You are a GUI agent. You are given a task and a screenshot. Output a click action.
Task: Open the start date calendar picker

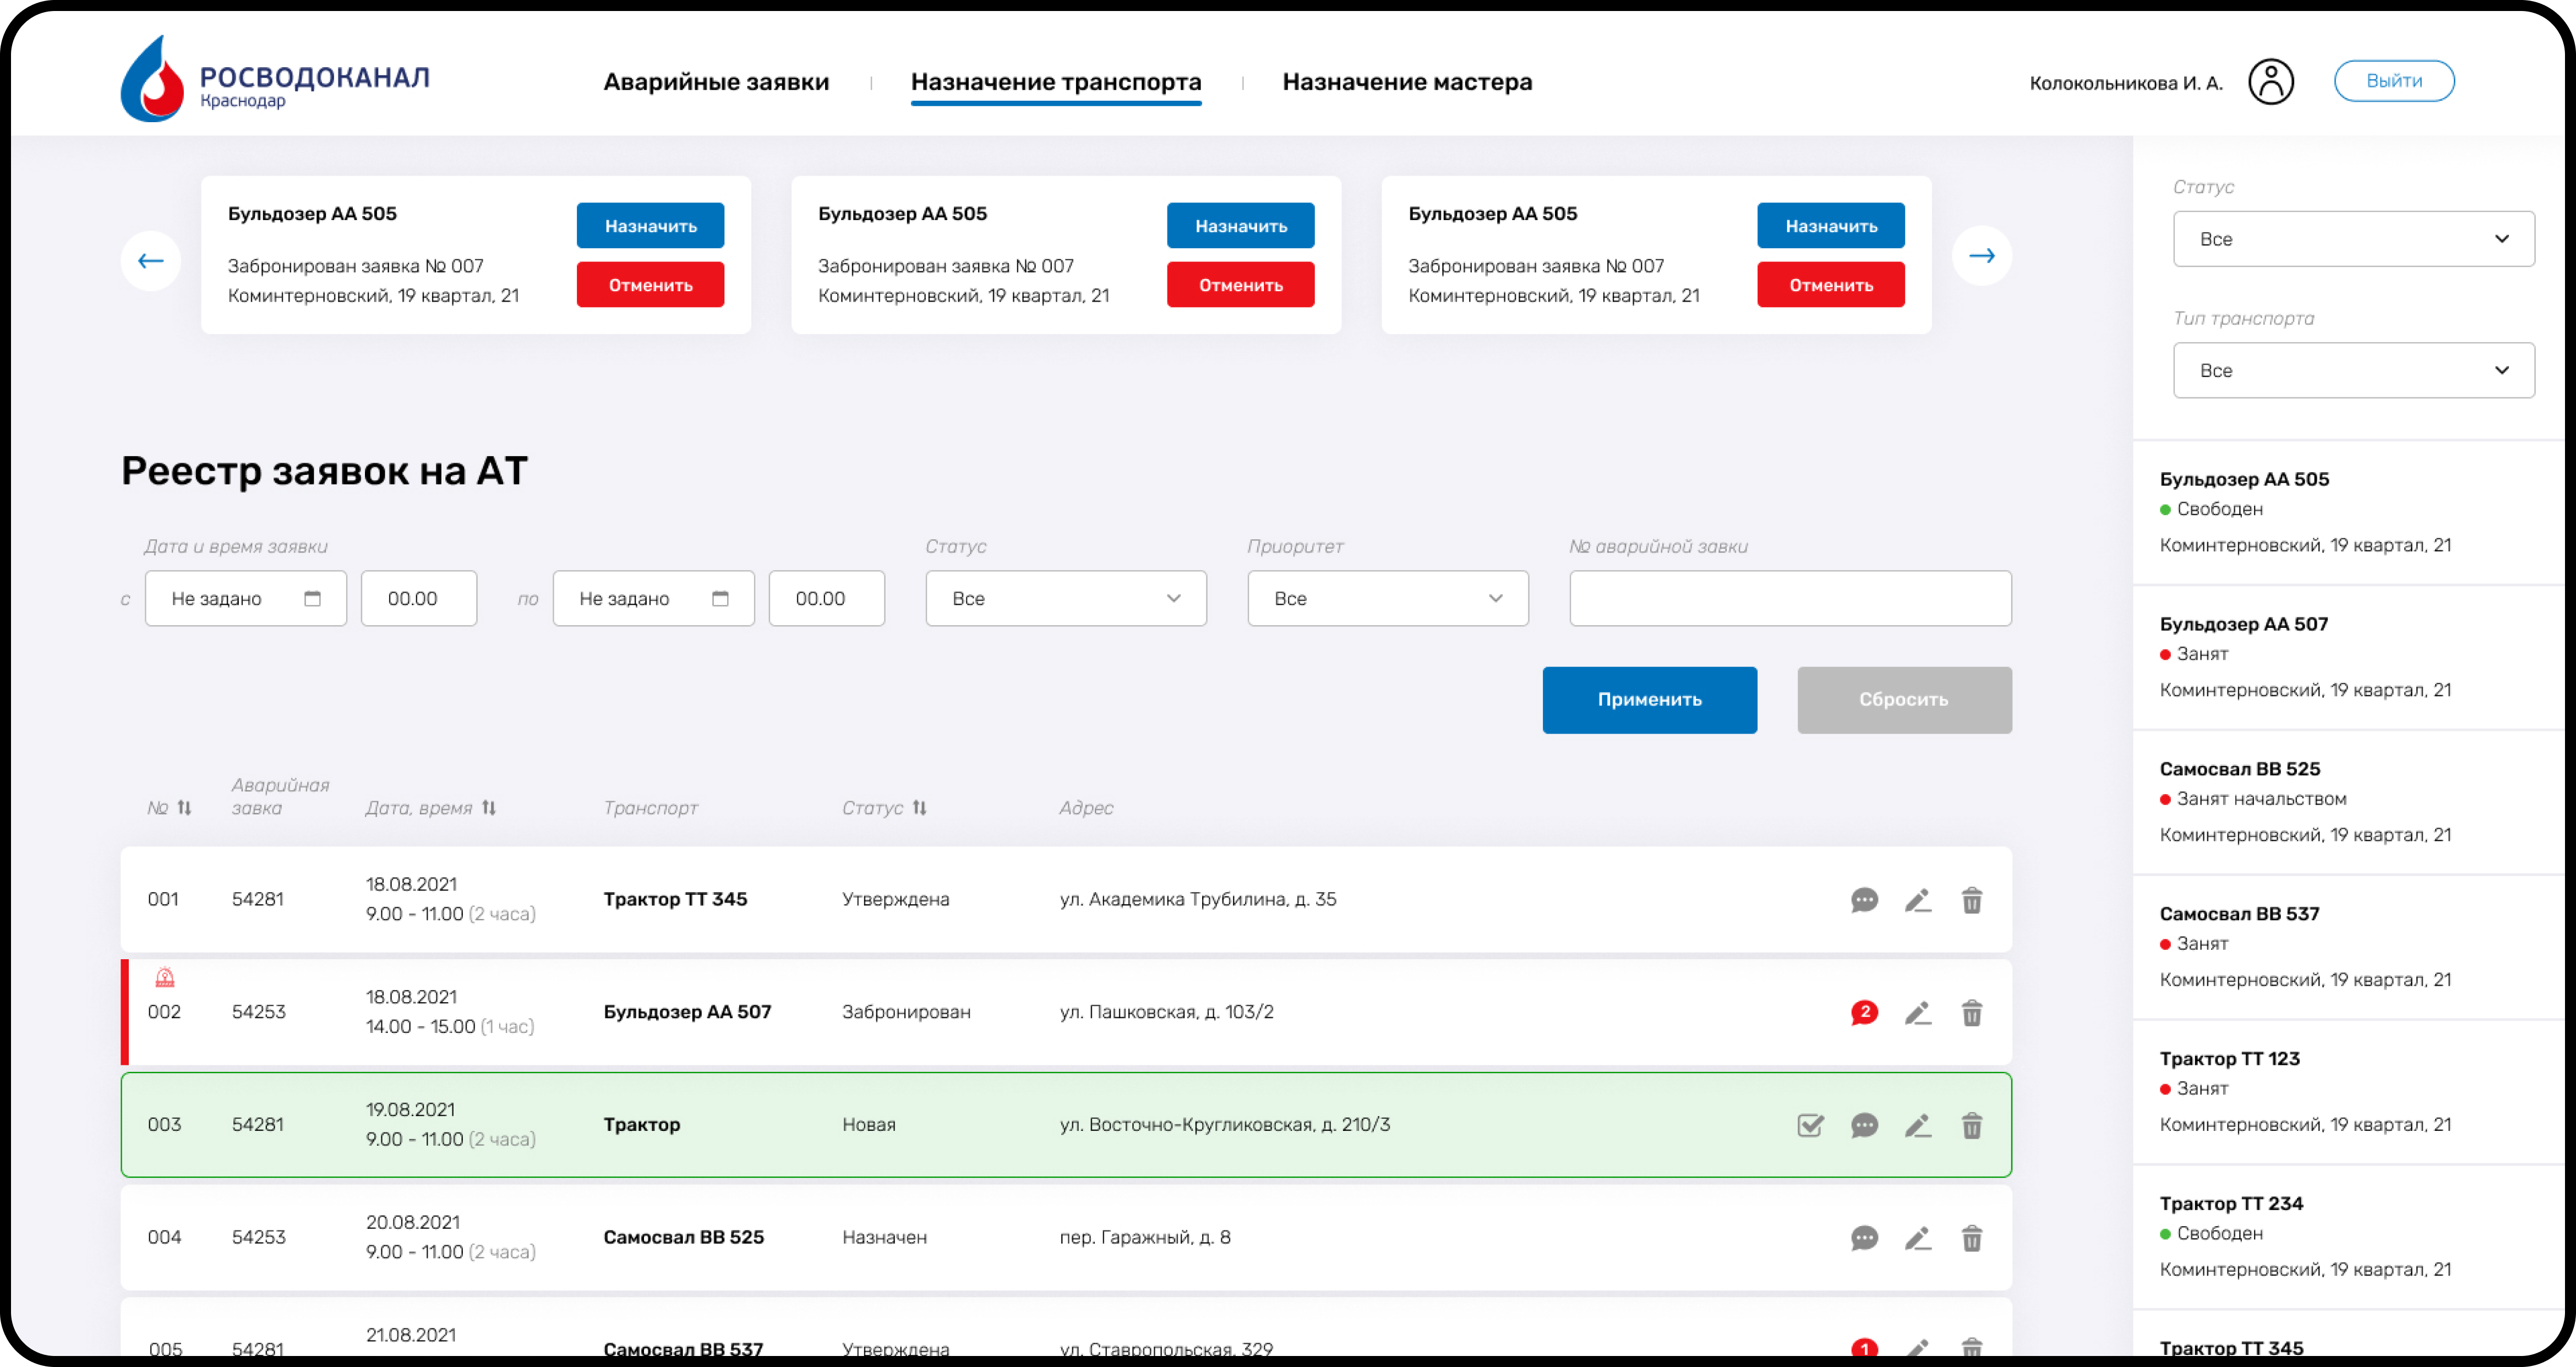click(312, 598)
